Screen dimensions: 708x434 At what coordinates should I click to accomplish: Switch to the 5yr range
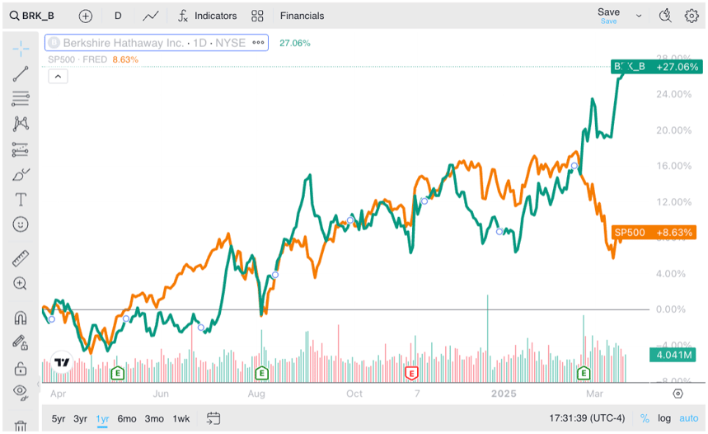pyautogui.click(x=59, y=418)
